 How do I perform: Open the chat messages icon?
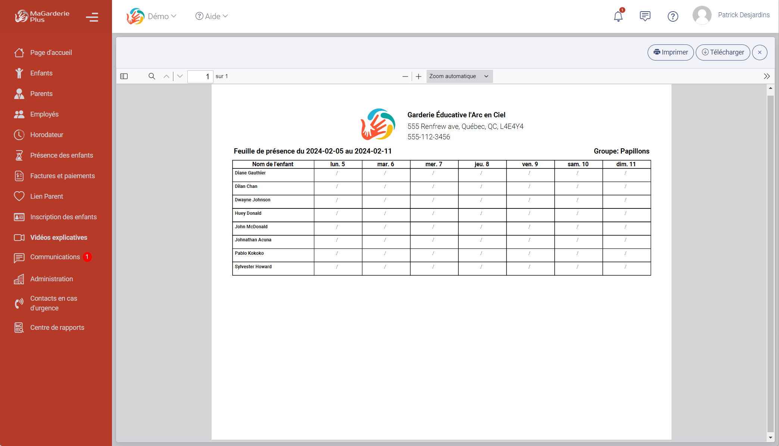coord(645,16)
